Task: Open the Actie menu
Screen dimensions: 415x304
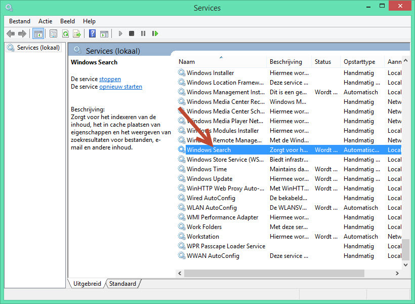Action: point(45,21)
